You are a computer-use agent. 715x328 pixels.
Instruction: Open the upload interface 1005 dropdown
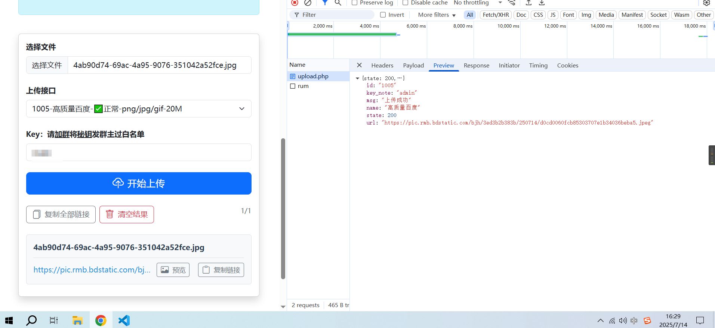click(x=139, y=109)
